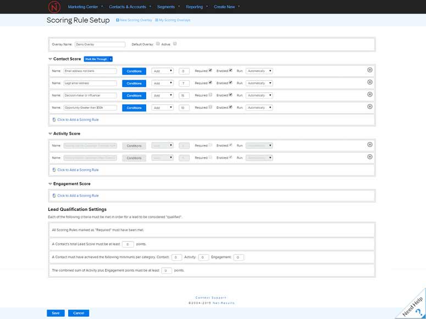Screen dimensions: 426x319
Task: Toggle the Default Overlay checkbox
Action: tap(158, 44)
